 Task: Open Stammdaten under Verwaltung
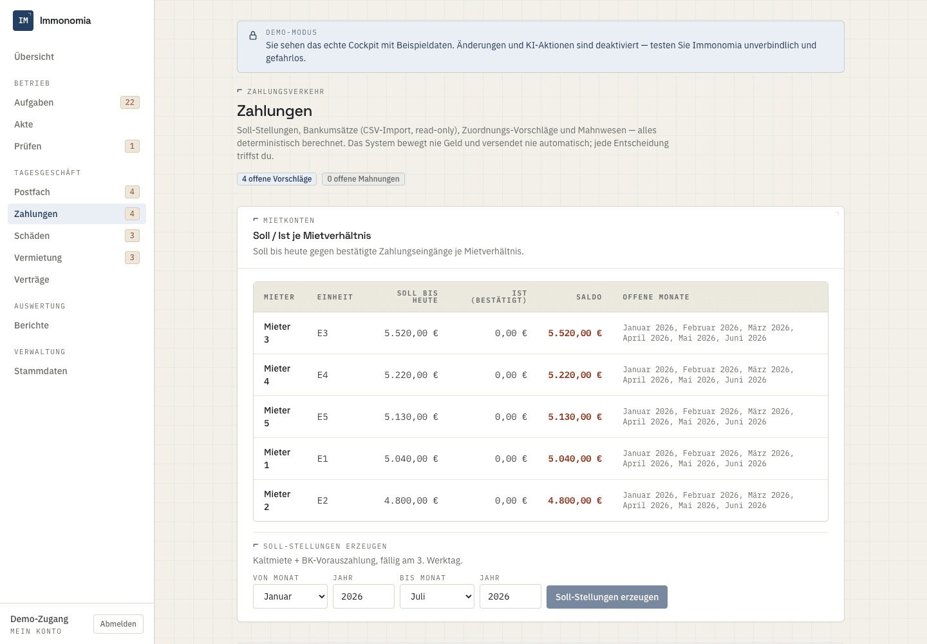(41, 371)
